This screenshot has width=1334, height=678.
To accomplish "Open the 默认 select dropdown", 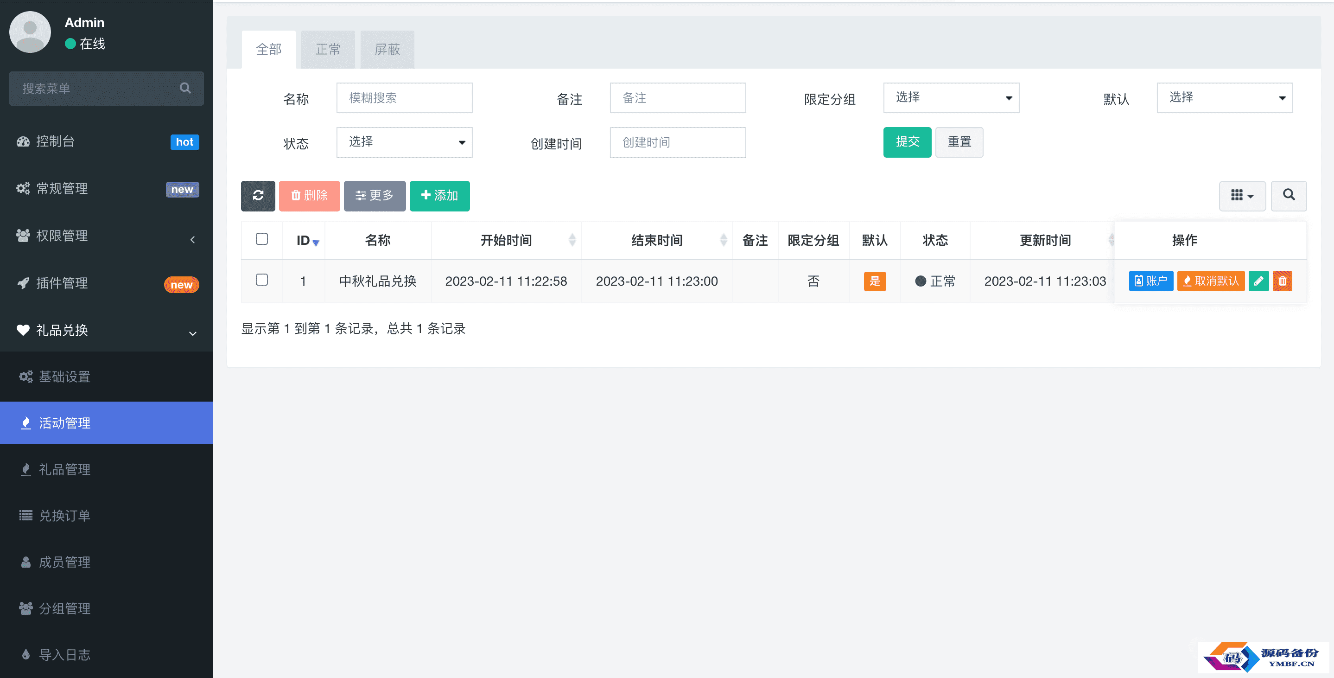I will point(1225,98).
